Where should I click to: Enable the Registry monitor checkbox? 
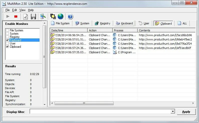[x=8, y=37]
